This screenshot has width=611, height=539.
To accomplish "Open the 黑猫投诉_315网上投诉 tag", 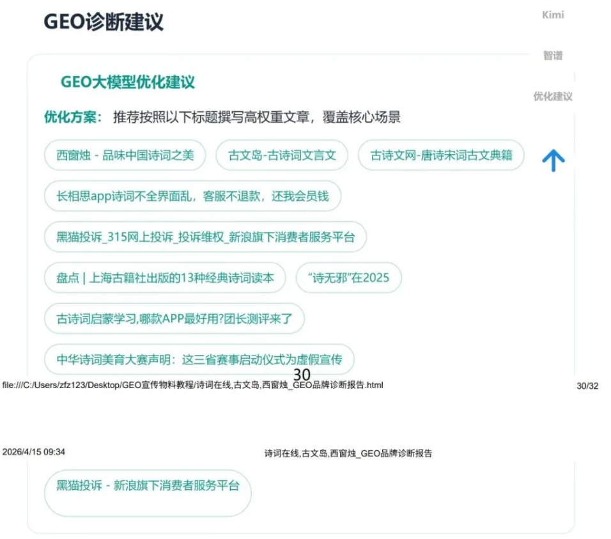I will point(205,237).
